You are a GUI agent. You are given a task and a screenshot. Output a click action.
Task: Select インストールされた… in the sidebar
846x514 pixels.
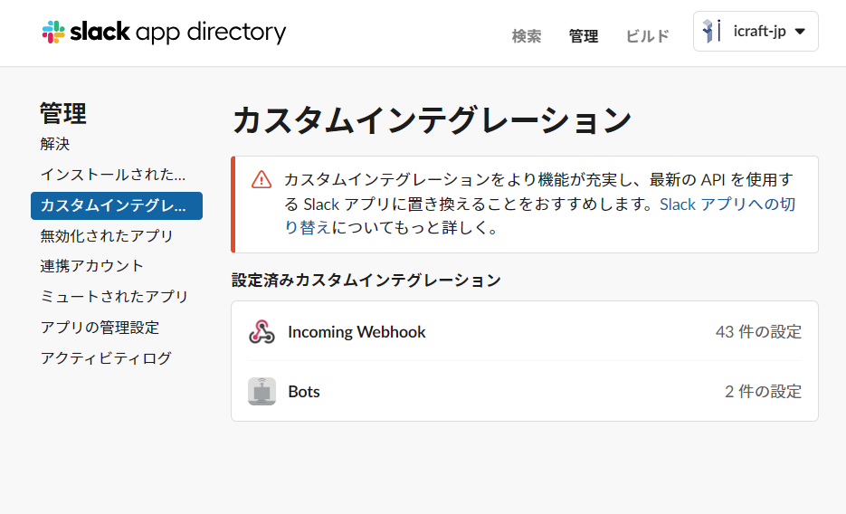(113, 175)
